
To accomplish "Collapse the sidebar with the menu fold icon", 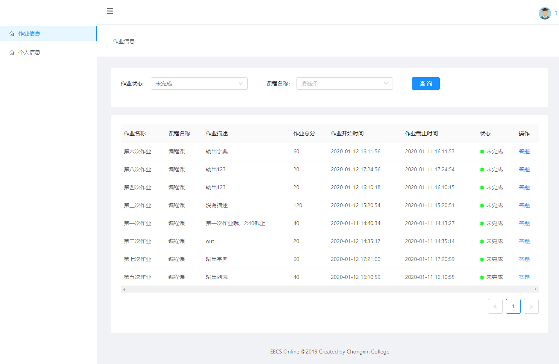I will tap(110, 11).
